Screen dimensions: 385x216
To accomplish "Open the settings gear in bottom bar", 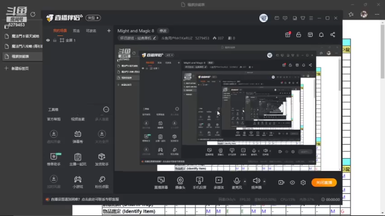I will point(303,182).
